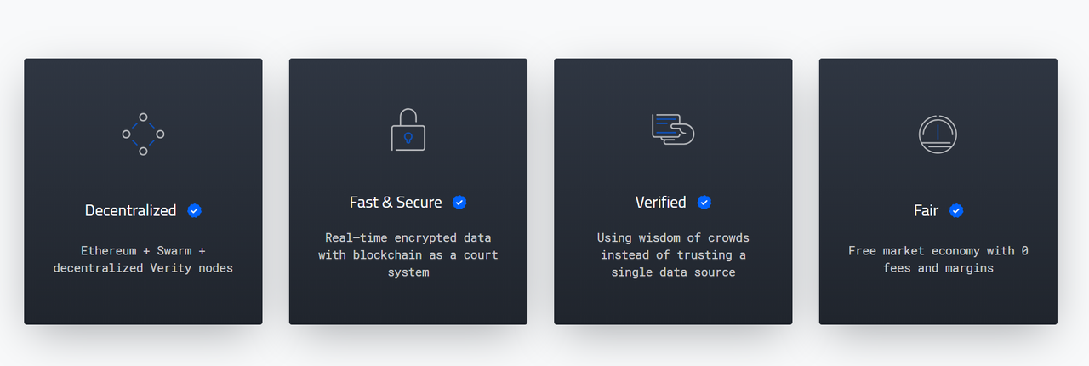Click the circular gauge icon above Fair

(938, 134)
